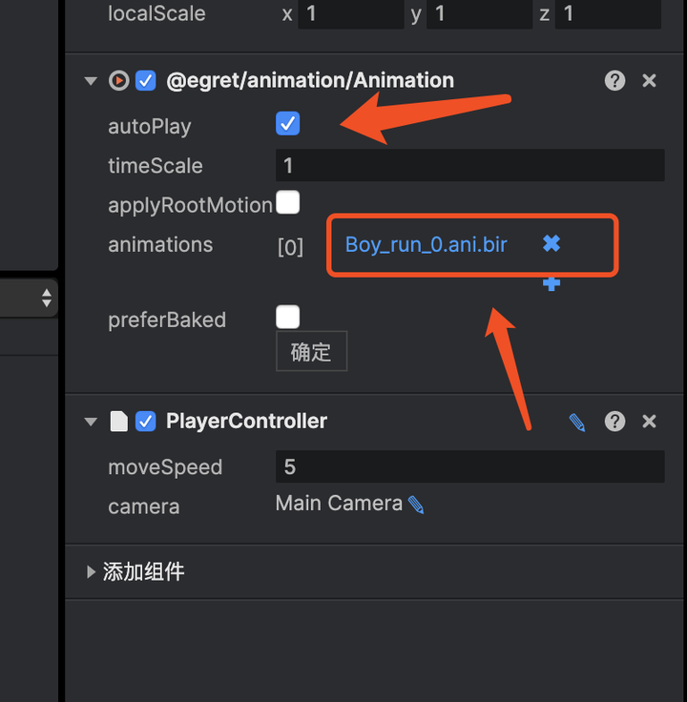The width and height of the screenshot is (687, 702).
Task: Open help for the PlayerController component
Action: click(614, 422)
